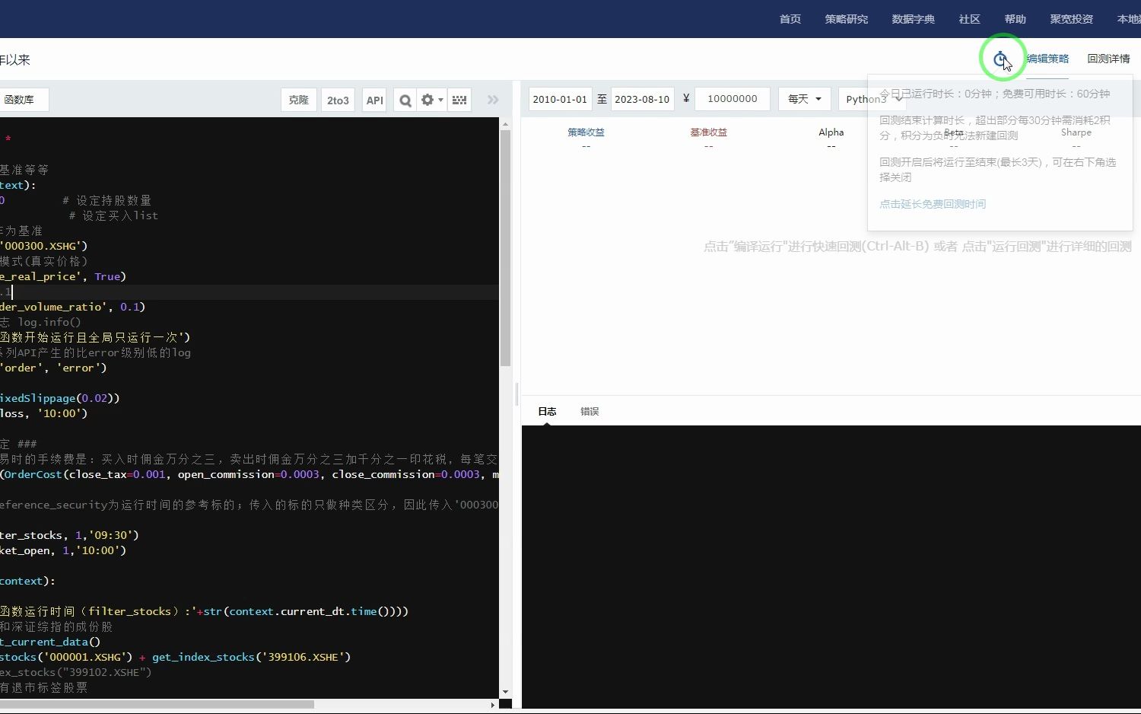Edit the start date field 2010-01-01

[561, 99]
